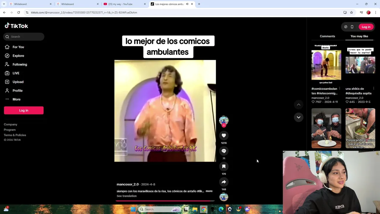380x214 pixels.
Task: Open the sound disc at bottom of action bar
Action: coord(224,197)
